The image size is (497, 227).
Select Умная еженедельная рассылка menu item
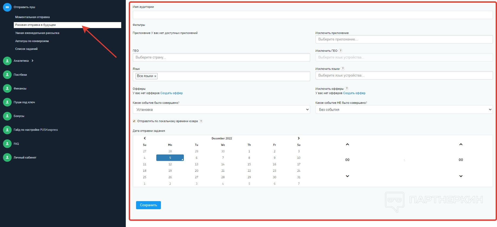[37, 33]
